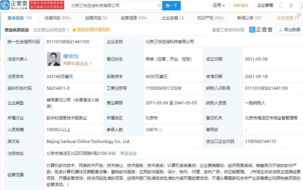Click the Qcc 企查查 logo
The image size is (303, 190).
[14, 5]
